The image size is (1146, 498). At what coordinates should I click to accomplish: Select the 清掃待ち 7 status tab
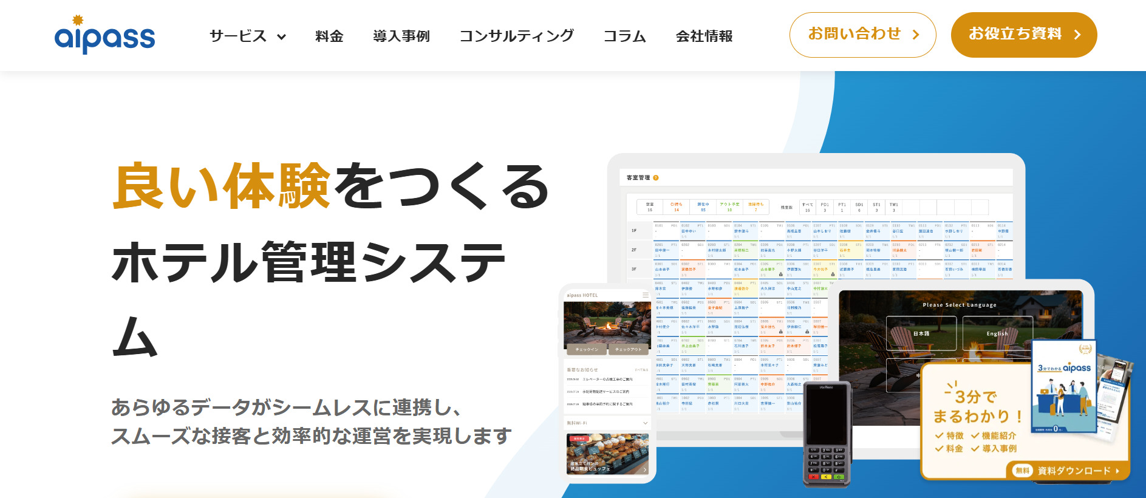tap(756, 207)
